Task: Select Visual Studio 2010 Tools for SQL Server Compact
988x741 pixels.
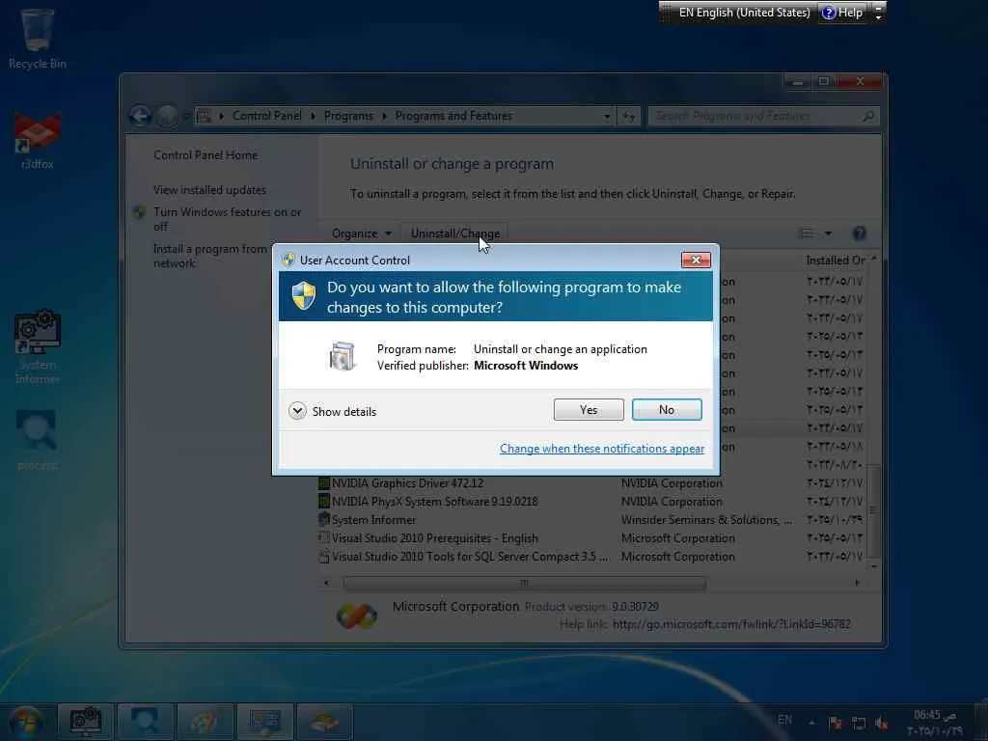Action: pos(592,557)
